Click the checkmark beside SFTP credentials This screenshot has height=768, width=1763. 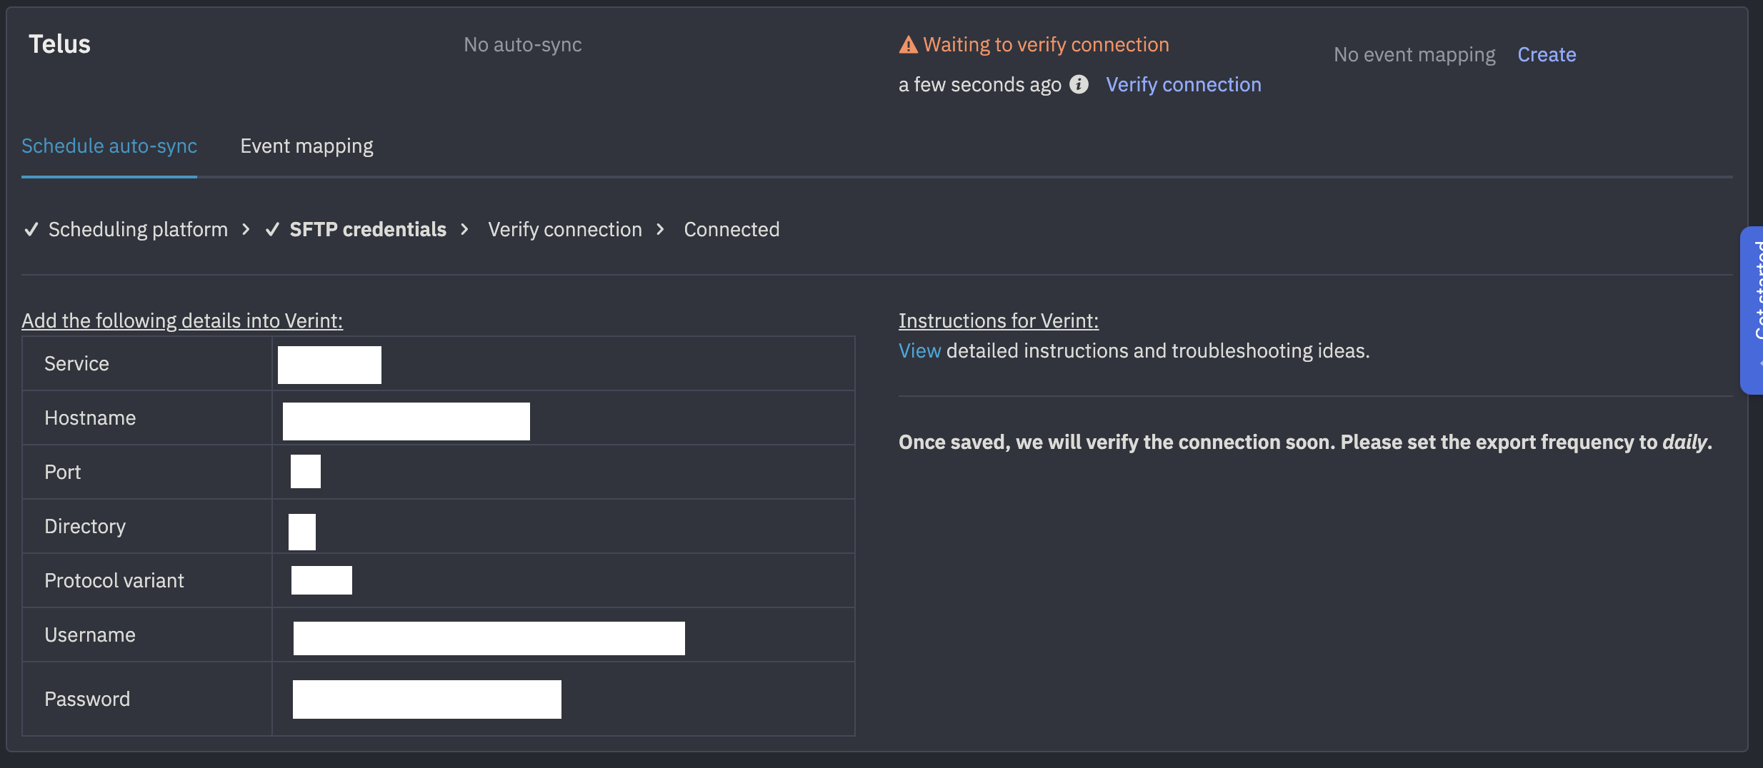272,229
